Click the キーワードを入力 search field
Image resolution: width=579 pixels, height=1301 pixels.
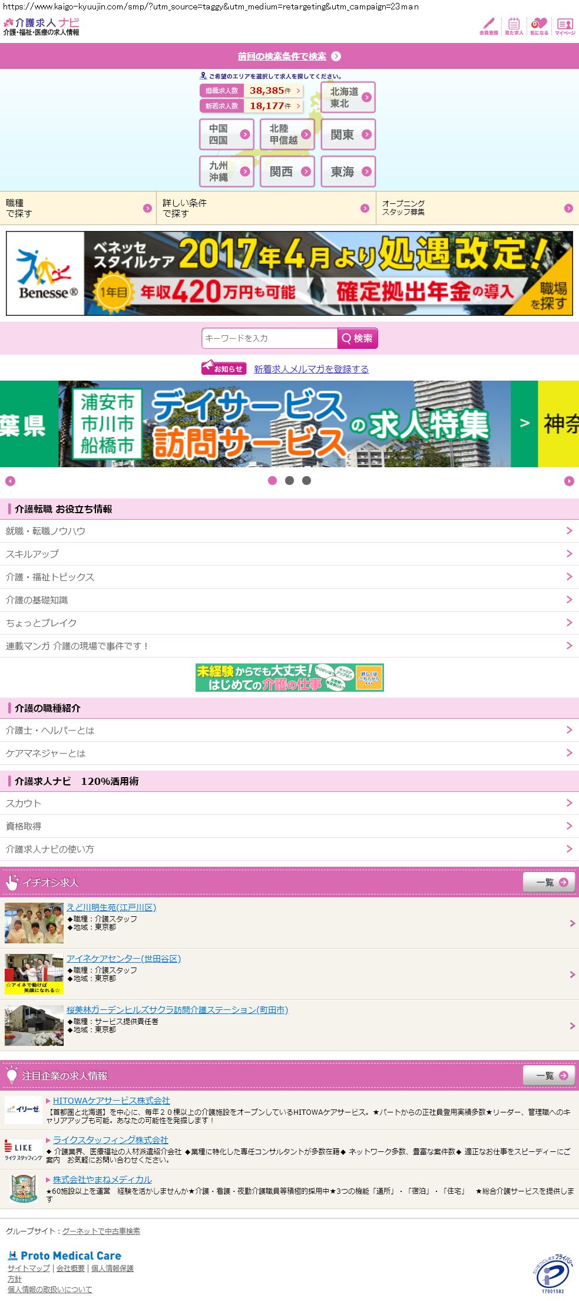point(269,338)
